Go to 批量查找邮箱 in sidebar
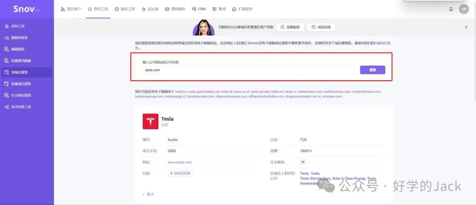 21,61
